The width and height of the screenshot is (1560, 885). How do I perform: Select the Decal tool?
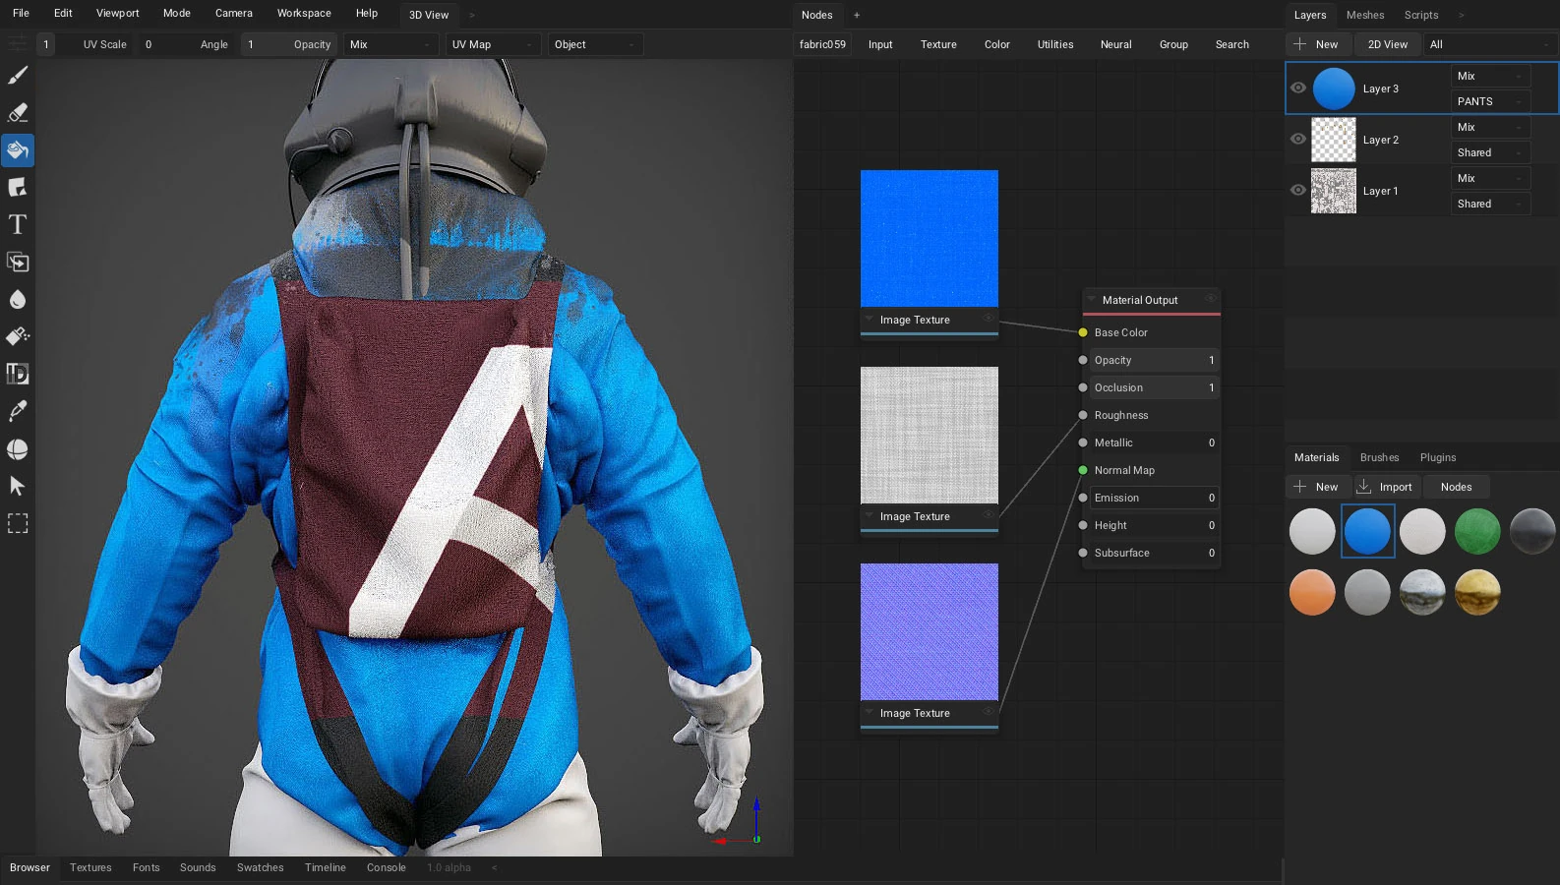(x=18, y=188)
